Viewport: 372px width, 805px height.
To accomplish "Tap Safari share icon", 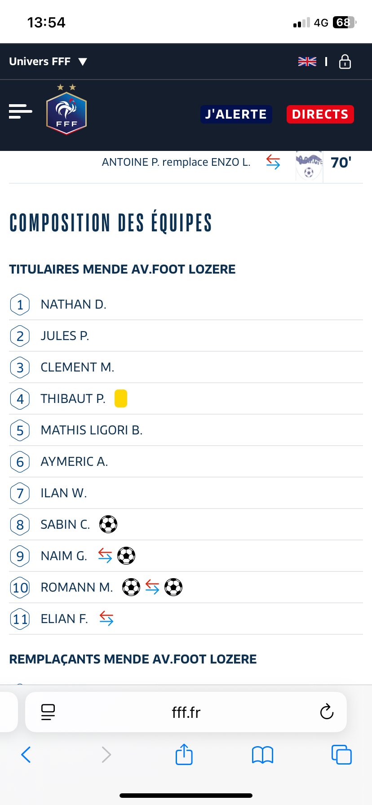I will 184,754.
